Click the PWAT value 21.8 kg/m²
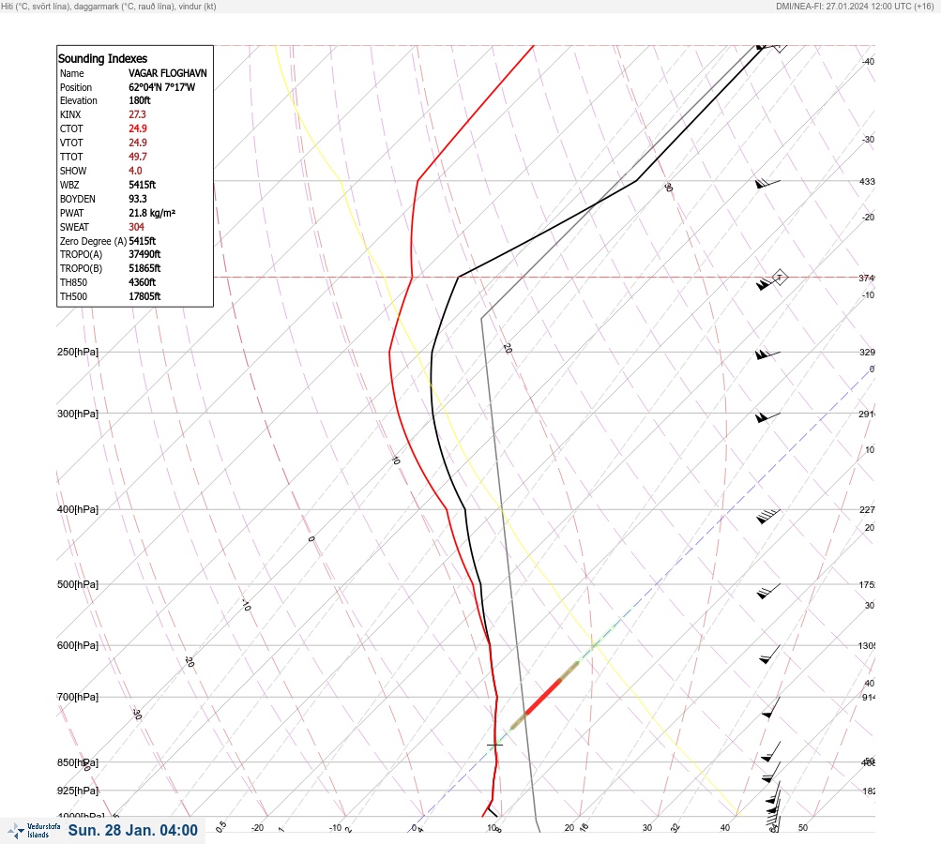Screen dimensions: 941x844 pos(152,213)
